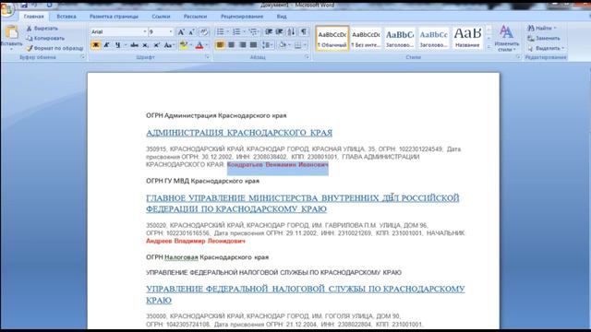Align text right
Screen dimensions: 591x332
tap(243, 45)
